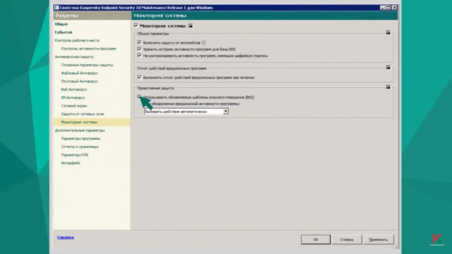Open Почтовый Антивирус settings
The image size is (452, 254).
pos(79,81)
